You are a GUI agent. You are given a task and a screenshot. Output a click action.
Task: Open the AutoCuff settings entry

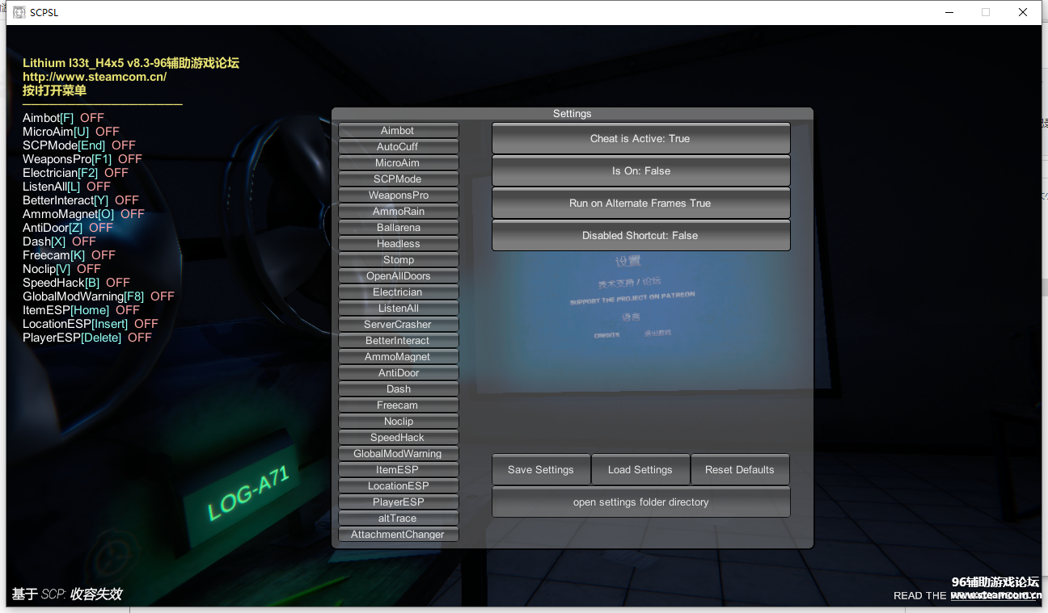point(398,147)
